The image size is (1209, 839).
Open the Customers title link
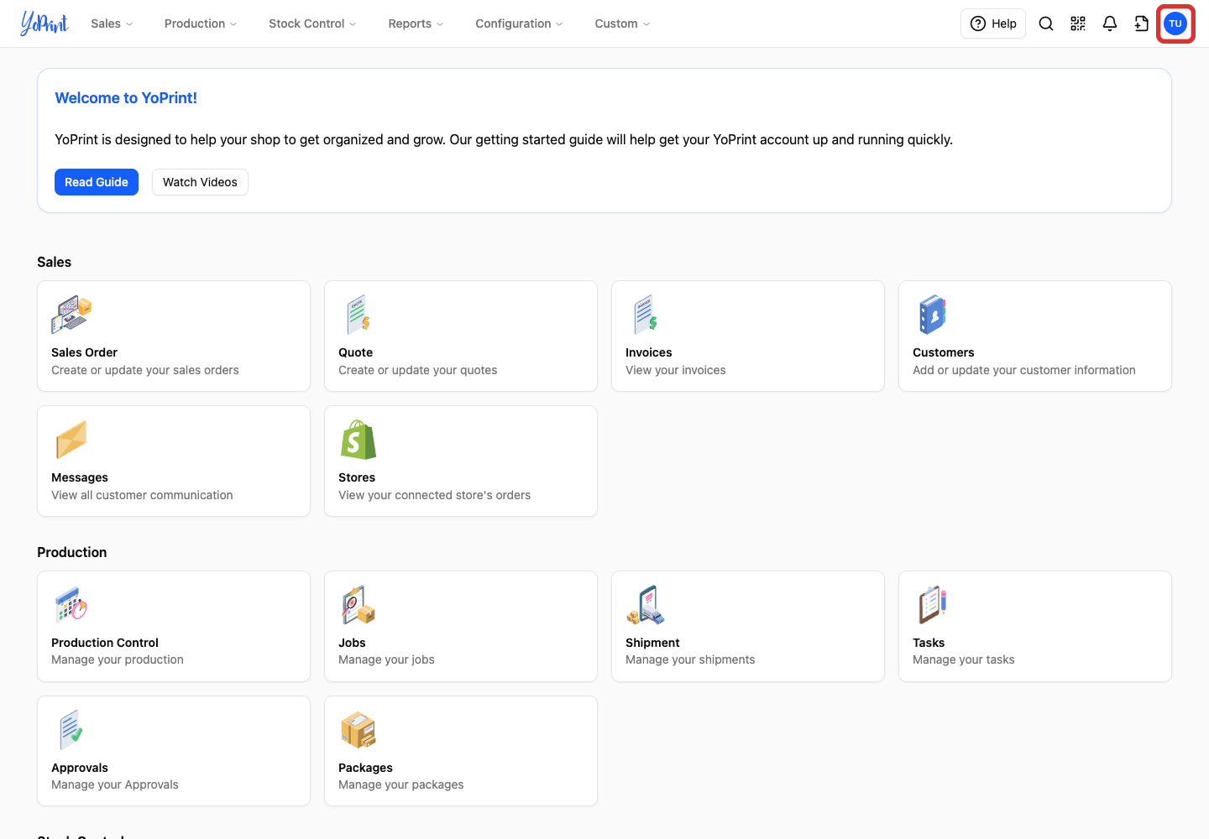pyautogui.click(x=943, y=352)
